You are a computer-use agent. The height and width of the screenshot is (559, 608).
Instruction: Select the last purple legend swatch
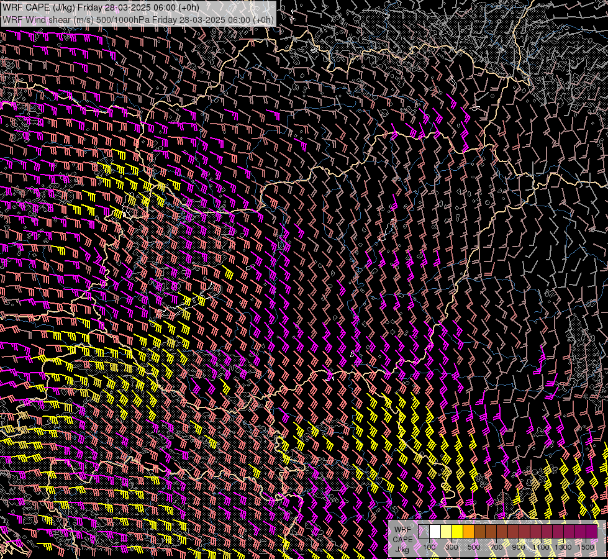pos(592,531)
